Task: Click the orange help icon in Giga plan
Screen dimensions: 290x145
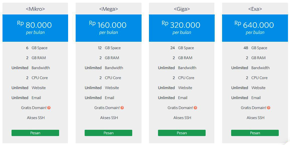Action: [195, 108]
